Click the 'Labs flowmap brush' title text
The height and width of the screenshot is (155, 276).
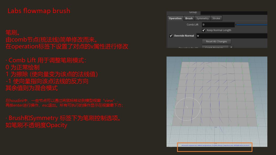tap(39, 11)
